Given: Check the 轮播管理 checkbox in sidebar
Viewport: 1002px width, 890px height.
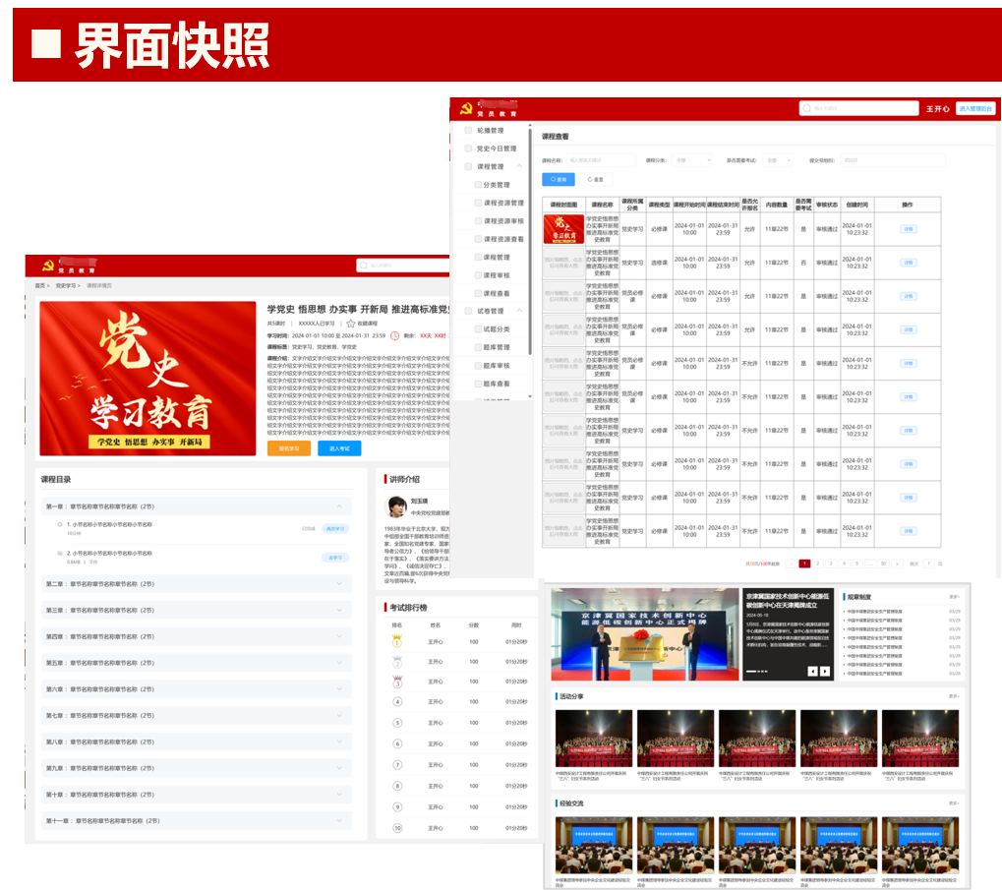Looking at the screenshot, I should click(468, 131).
